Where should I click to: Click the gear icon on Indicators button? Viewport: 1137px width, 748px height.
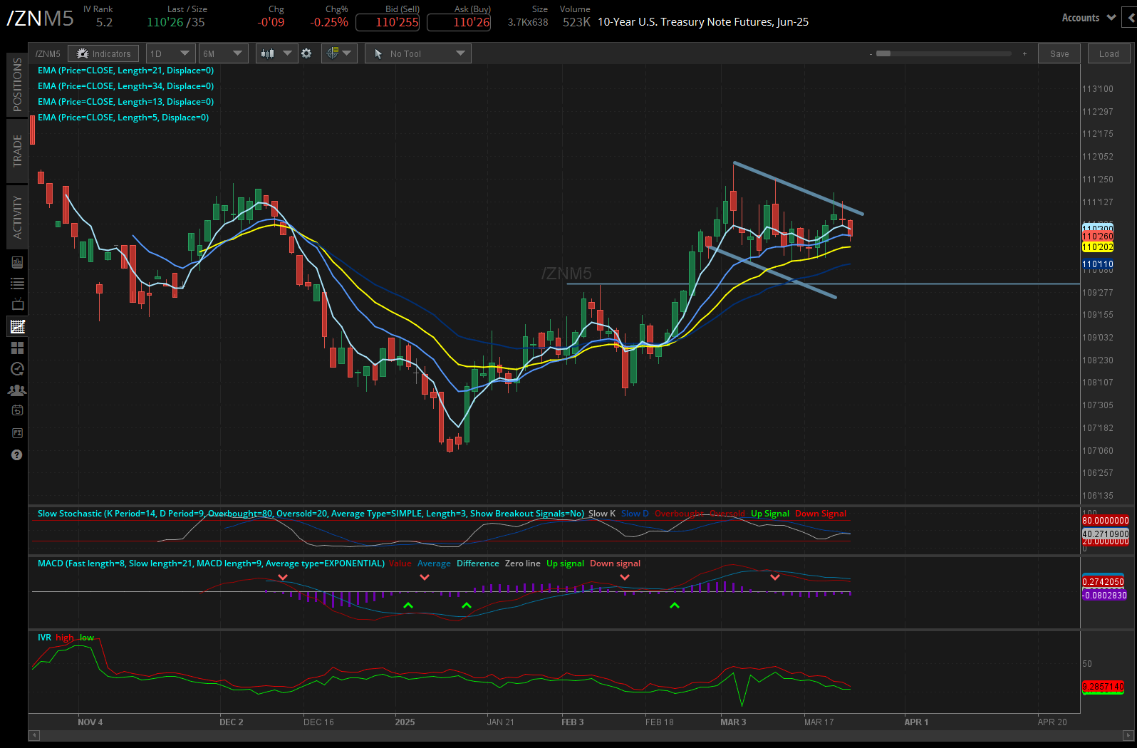pos(83,53)
